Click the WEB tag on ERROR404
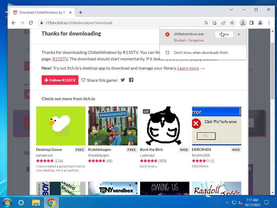Image resolution: width=277 pixels, height=208 pixels. 236,149
